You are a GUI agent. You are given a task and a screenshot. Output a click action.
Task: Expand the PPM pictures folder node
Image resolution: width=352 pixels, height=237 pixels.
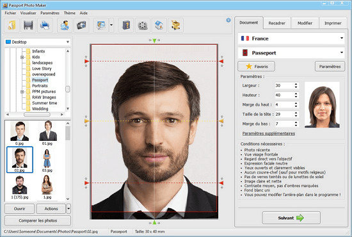click(x=22, y=92)
